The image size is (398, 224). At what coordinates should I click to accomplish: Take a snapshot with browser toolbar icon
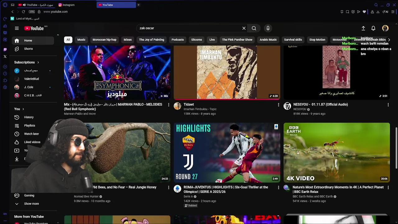tap(347, 12)
